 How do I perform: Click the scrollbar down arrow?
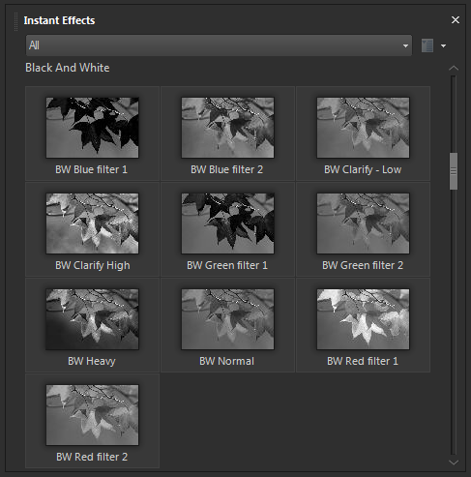point(454,462)
